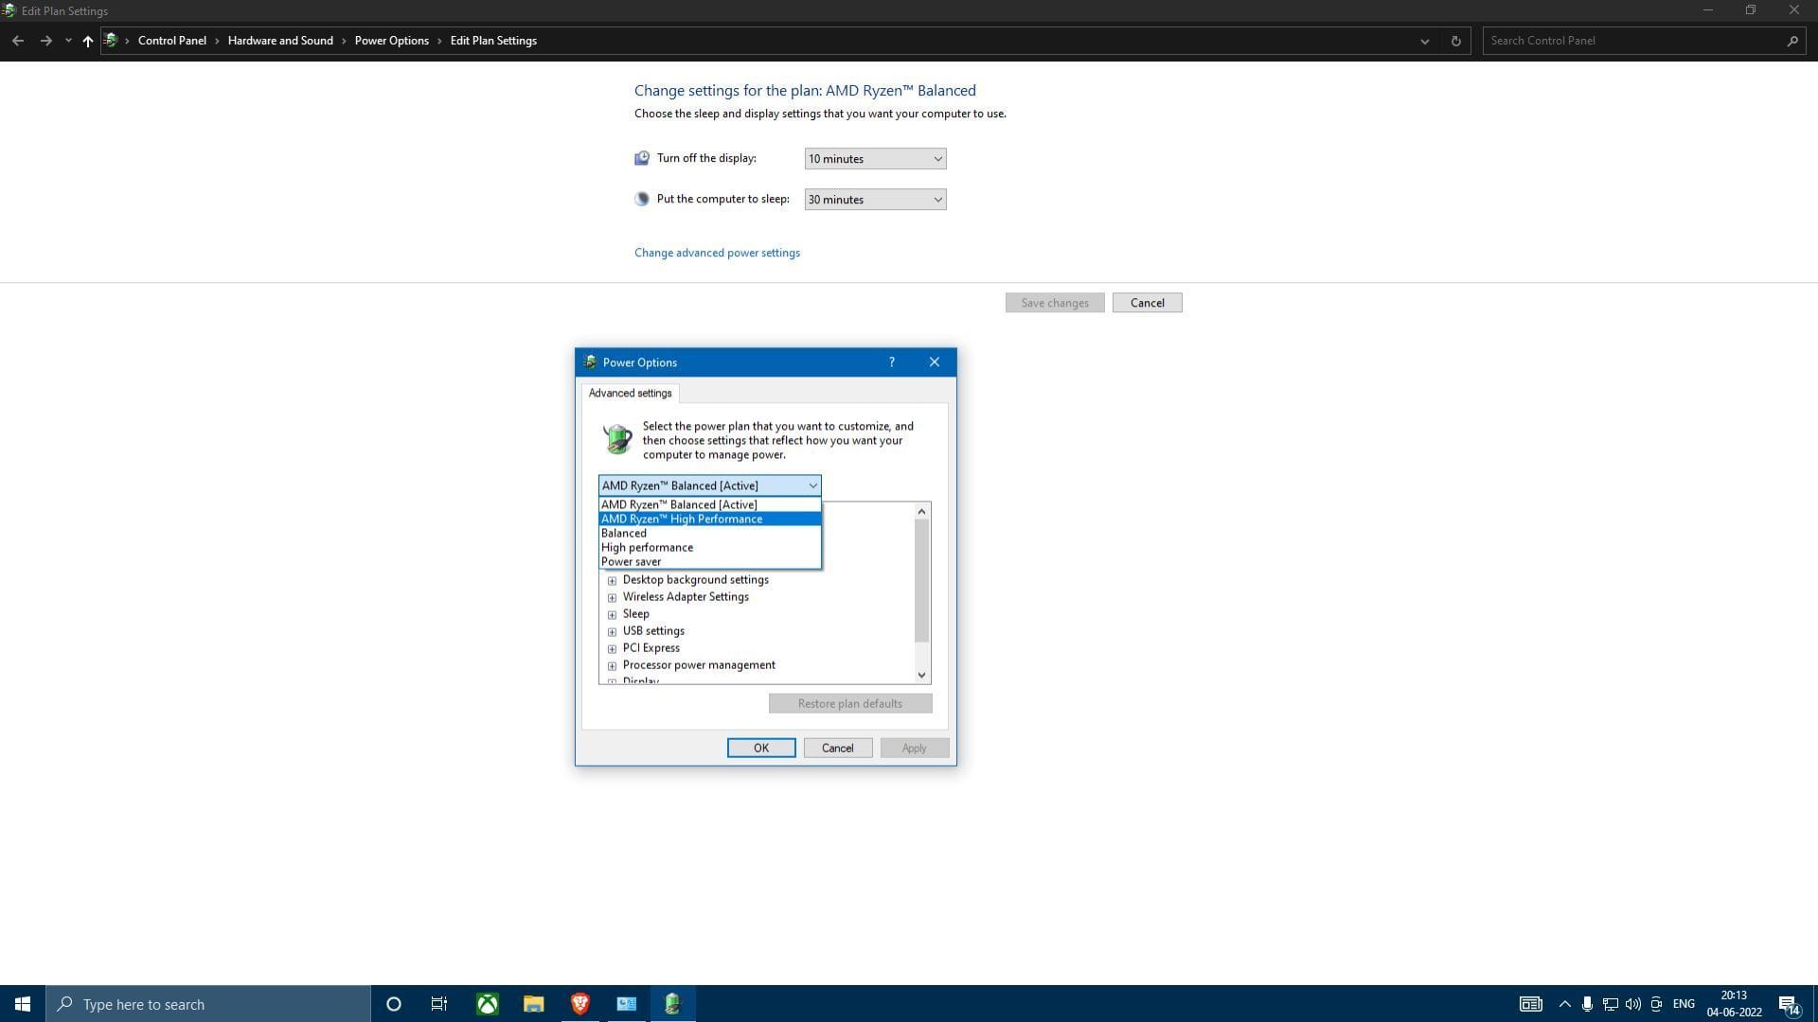Open Hardware and Sound in the breadcrumb
The height and width of the screenshot is (1022, 1818).
pos(279,41)
